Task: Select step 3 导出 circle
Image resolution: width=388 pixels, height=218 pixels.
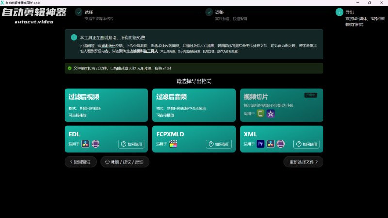Action: [x=339, y=12]
